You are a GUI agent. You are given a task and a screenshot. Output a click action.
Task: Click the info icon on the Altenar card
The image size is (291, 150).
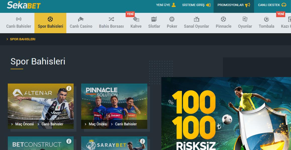[69, 88]
